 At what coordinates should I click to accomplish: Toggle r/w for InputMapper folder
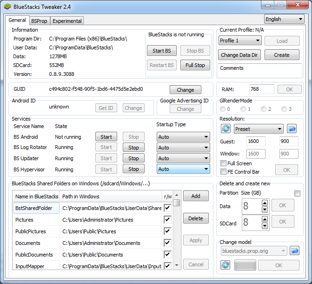(167, 266)
